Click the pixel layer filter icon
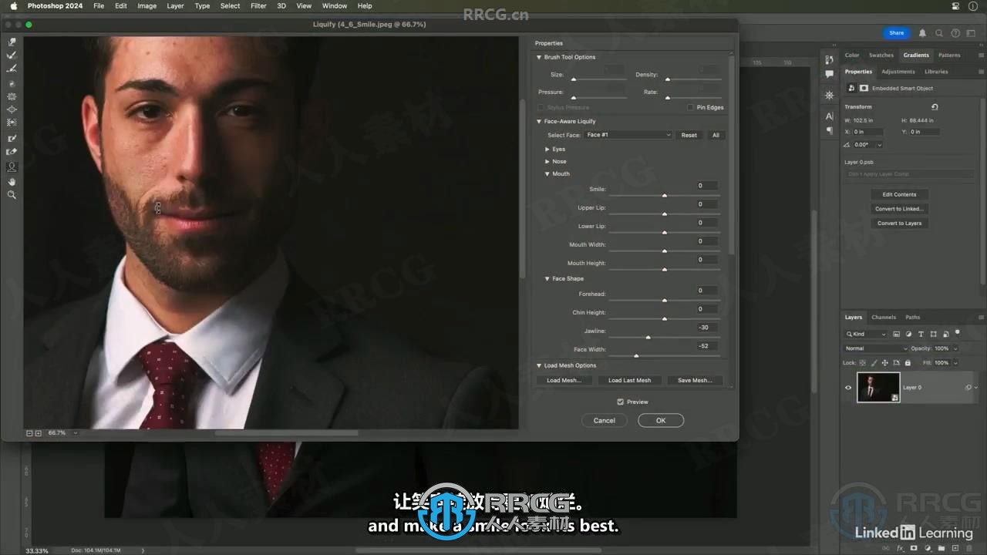This screenshot has width=987, height=555. tap(896, 334)
